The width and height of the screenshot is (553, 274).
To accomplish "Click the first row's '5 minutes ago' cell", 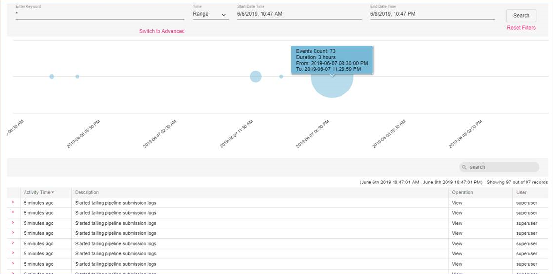I will click(x=38, y=203).
